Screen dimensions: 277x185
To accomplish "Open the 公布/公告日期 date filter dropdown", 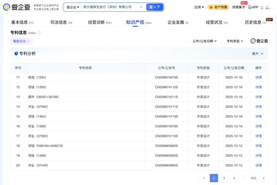I will click(x=204, y=41).
